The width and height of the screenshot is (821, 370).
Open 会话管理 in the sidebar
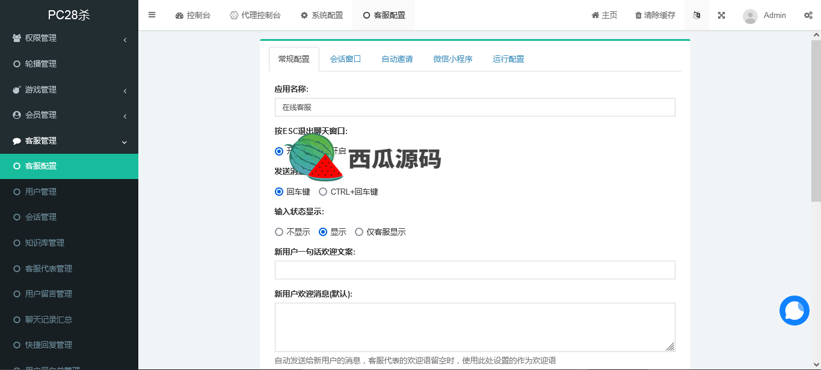click(x=69, y=217)
